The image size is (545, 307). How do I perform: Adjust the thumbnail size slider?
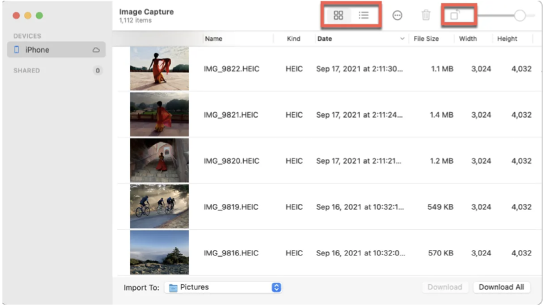point(520,16)
